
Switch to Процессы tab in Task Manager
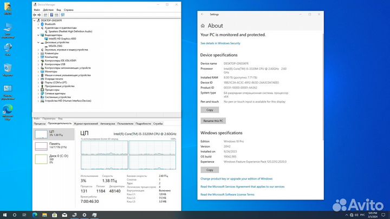40,124
